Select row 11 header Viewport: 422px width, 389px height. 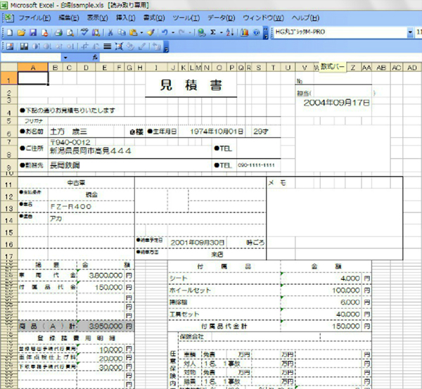pos(9,184)
